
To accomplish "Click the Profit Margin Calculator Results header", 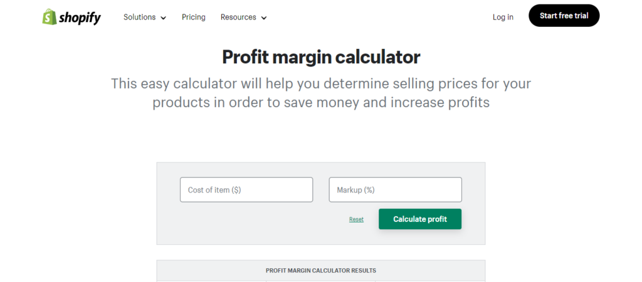I will point(321,271).
